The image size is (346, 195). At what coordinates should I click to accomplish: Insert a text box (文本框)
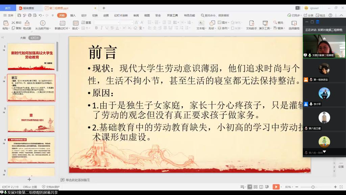pos(201,23)
